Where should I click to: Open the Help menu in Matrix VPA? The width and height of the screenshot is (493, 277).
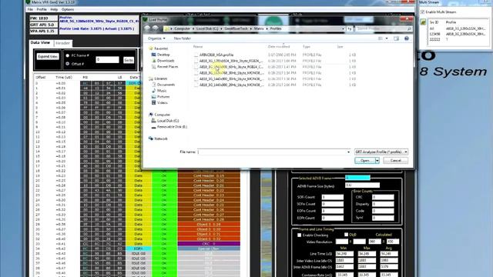click(54, 9)
